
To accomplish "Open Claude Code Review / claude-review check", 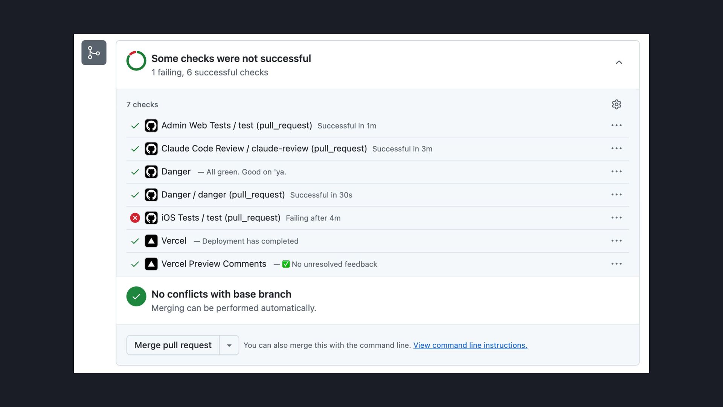I will tap(264, 148).
